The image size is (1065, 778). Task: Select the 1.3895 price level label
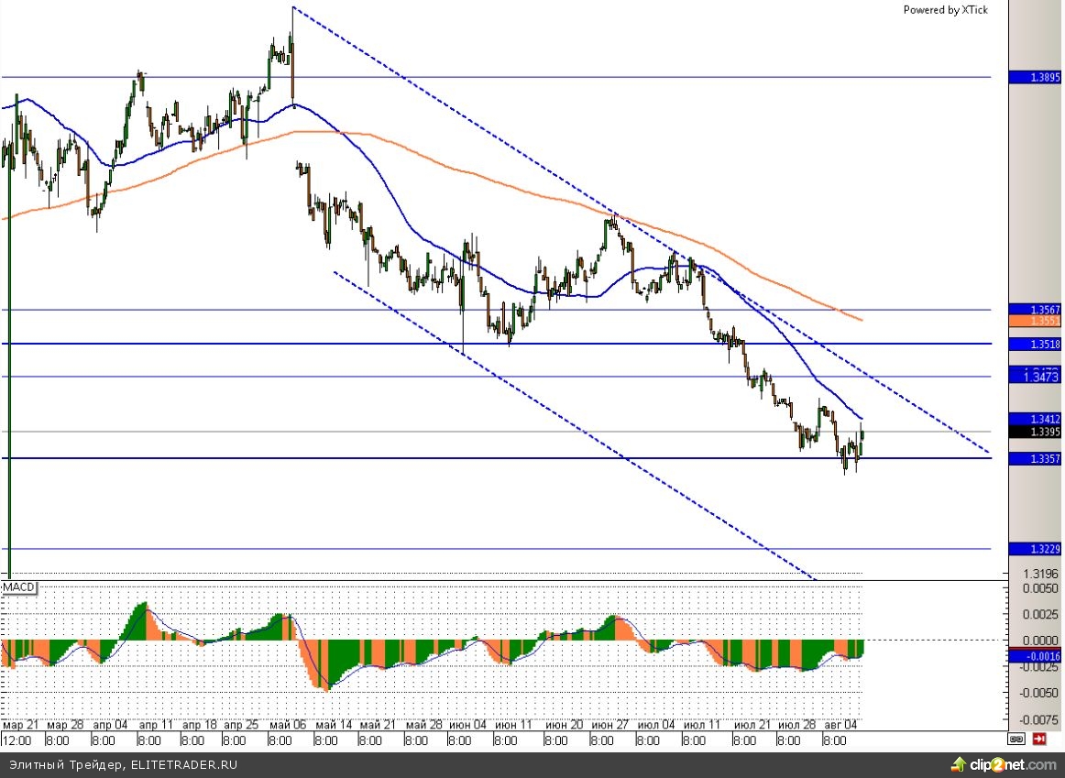1034,78
